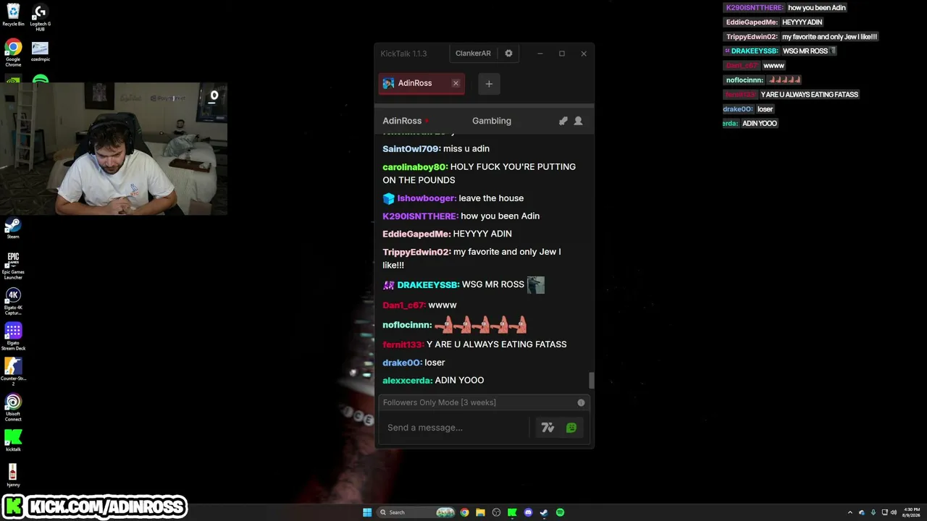Click Ishowbooger's blue badge icon
Viewport: 927px width, 521px height.
click(388, 198)
